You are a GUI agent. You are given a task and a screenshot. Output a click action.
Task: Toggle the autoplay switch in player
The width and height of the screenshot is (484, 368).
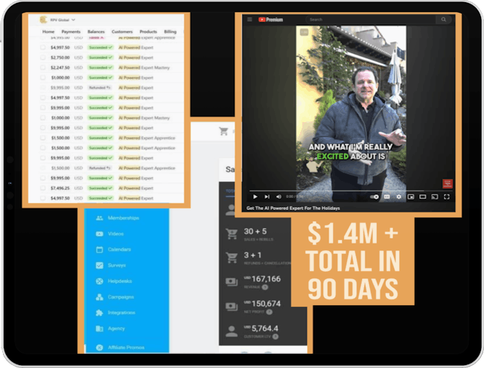375,197
